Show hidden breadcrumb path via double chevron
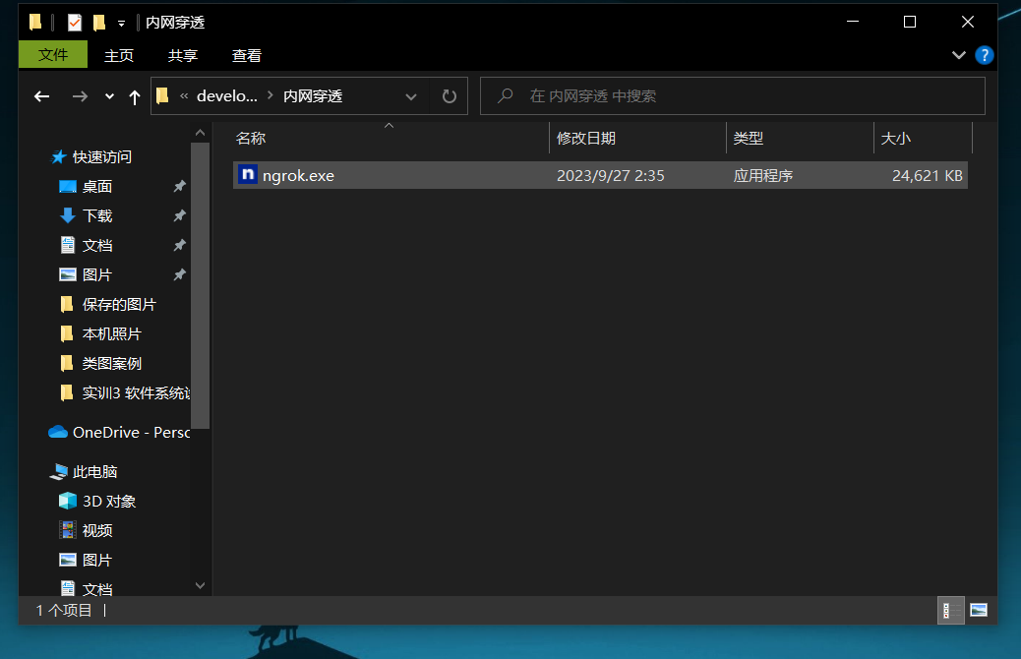The image size is (1021, 659). [184, 96]
